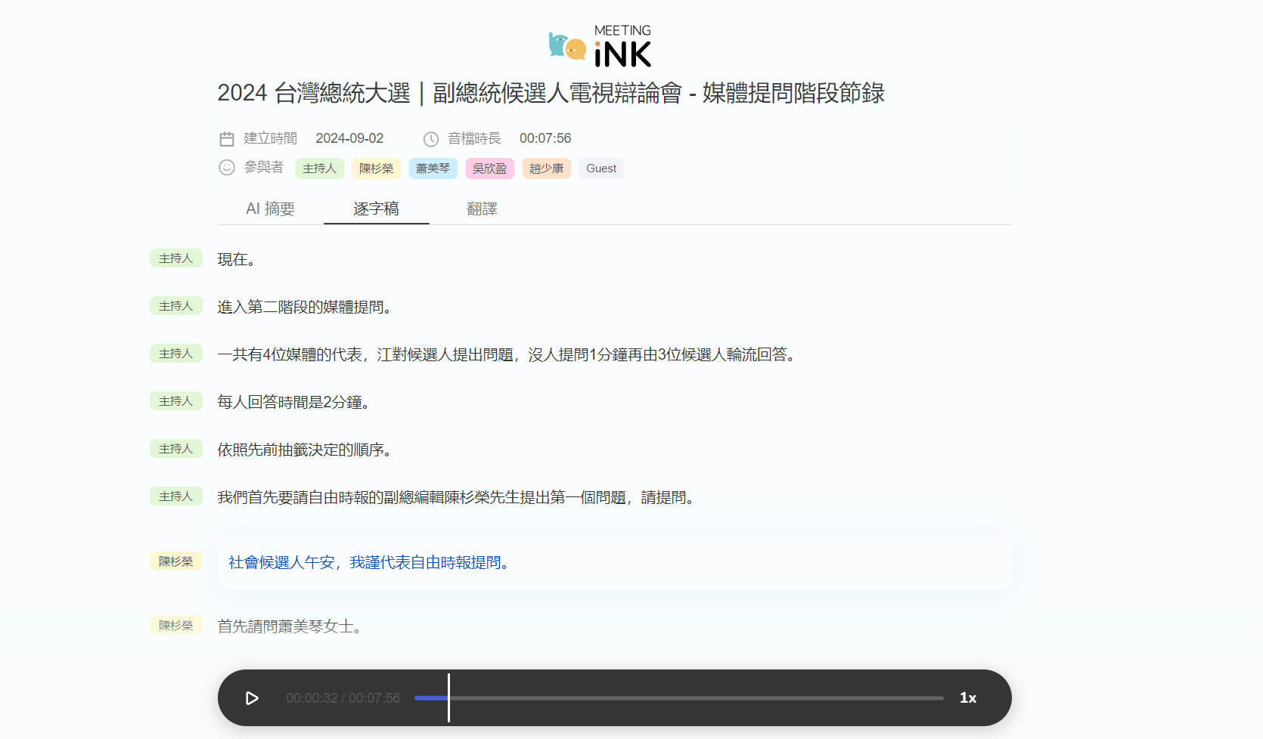Click the Guest participant tag
Viewport: 1263px width, 739px height.
[601, 169]
